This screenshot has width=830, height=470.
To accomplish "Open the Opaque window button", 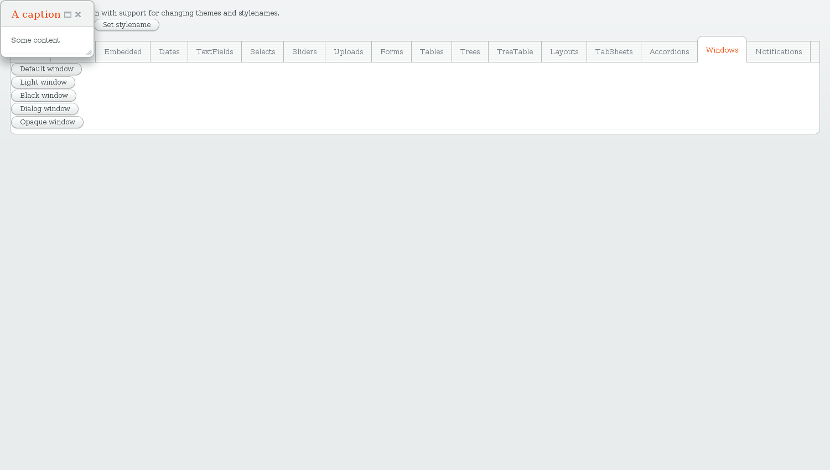I will [x=47, y=122].
